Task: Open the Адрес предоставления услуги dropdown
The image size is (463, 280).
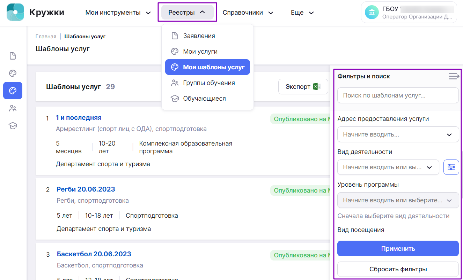Action: click(x=398, y=134)
